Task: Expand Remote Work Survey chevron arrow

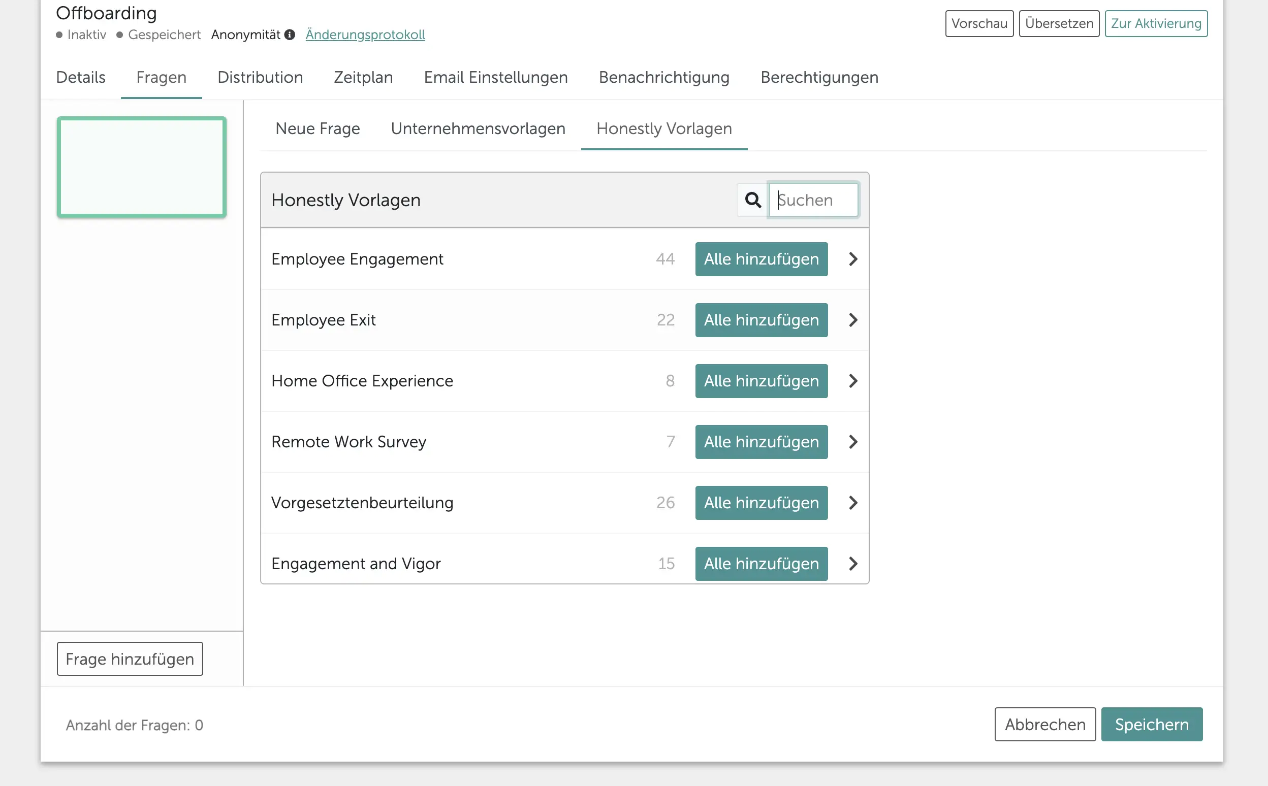Action: (x=853, y=442)
